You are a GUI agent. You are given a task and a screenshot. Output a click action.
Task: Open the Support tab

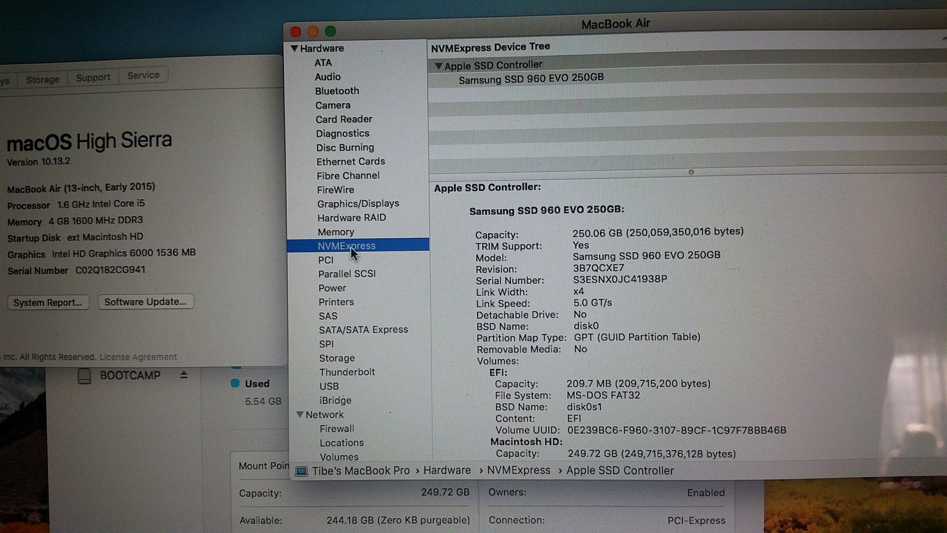[93, 77]
